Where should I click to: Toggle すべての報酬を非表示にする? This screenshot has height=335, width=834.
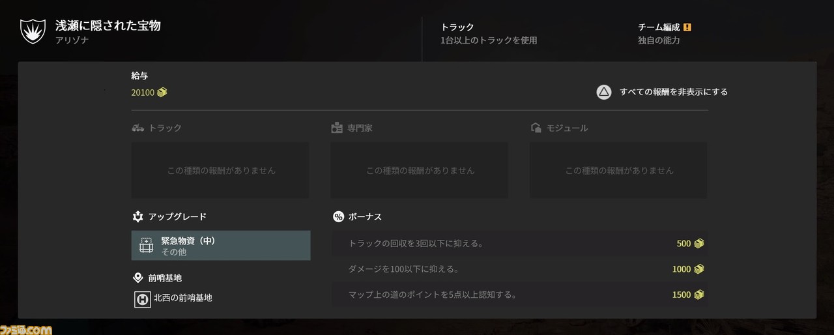[662, 92]
